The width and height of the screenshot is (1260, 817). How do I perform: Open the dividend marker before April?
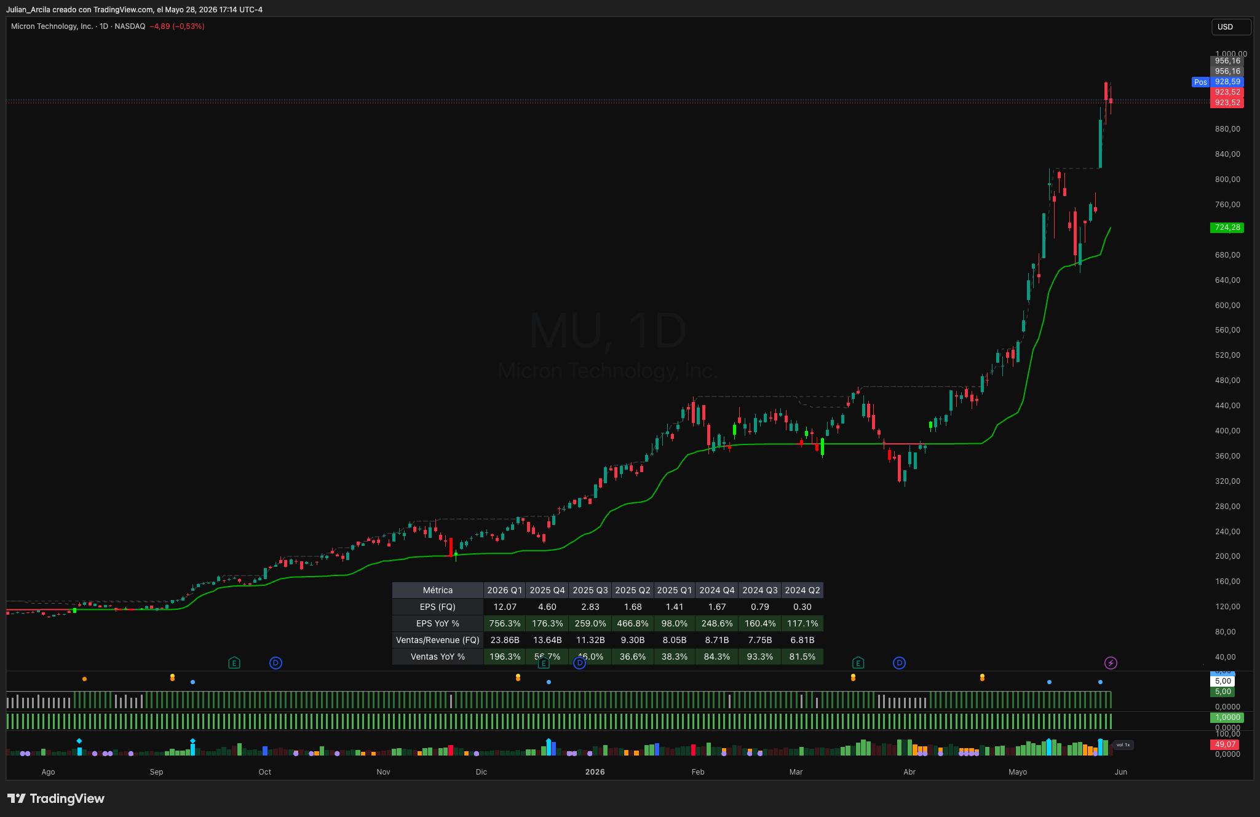click(899, 663)
